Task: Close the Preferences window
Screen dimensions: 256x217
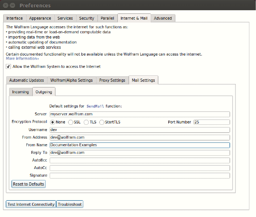Action: 5,5
